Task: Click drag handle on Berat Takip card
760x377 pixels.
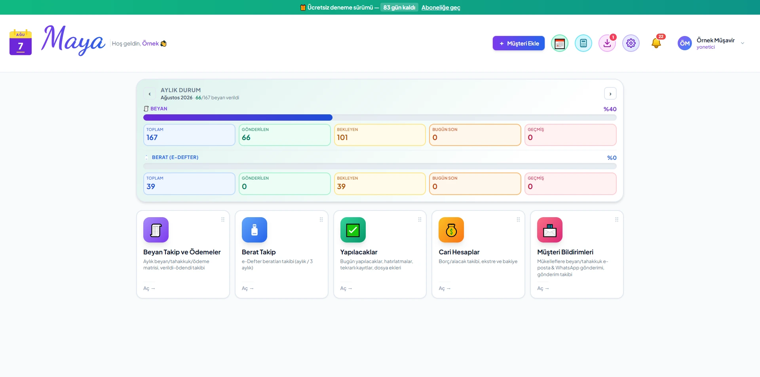Action: [x=321, y=220]
